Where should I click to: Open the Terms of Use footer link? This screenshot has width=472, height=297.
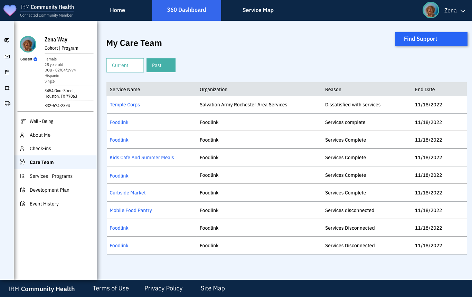111,288
